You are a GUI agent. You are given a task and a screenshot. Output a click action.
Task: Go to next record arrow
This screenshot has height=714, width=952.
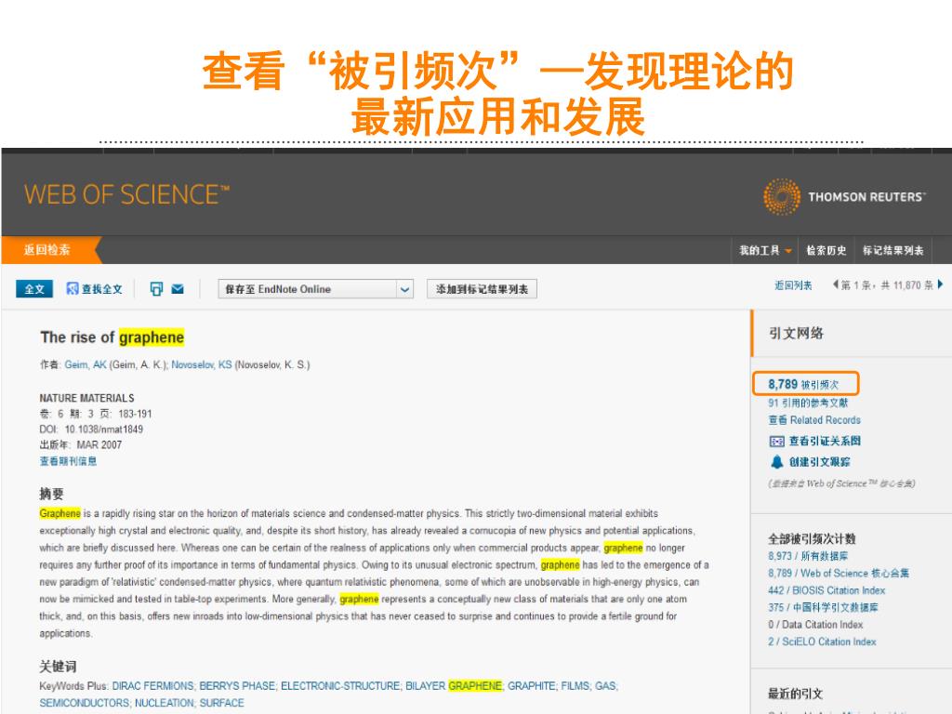[940, 284]
